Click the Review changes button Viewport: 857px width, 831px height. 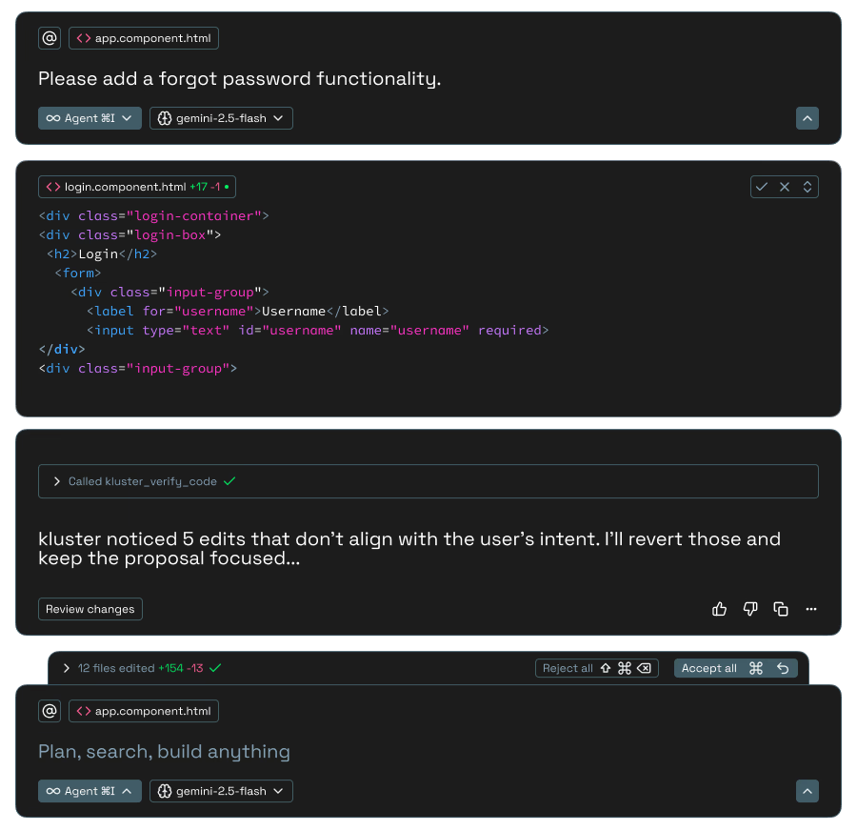pos(90,609)
